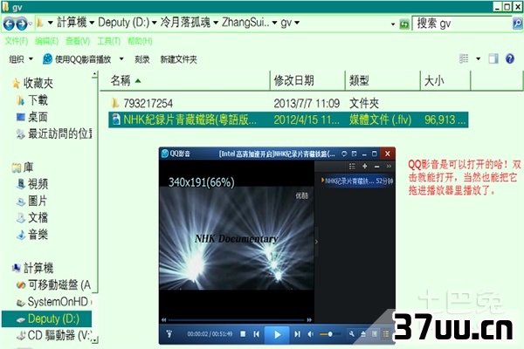Open 桌面 in the navigation pane
Image resolution: width=524 pixels, height=349 pixels.
pyautogui.click(x=32, y=117)
